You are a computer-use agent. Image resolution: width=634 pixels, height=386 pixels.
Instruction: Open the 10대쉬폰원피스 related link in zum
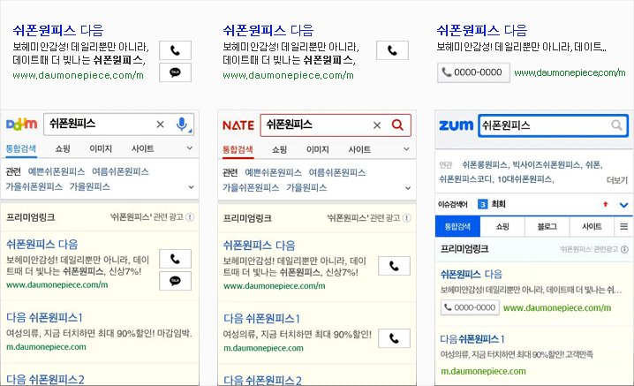(525, 179)
